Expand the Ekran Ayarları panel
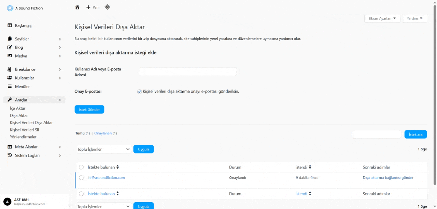Screen dimensions: 437x209 coord(382,18)
